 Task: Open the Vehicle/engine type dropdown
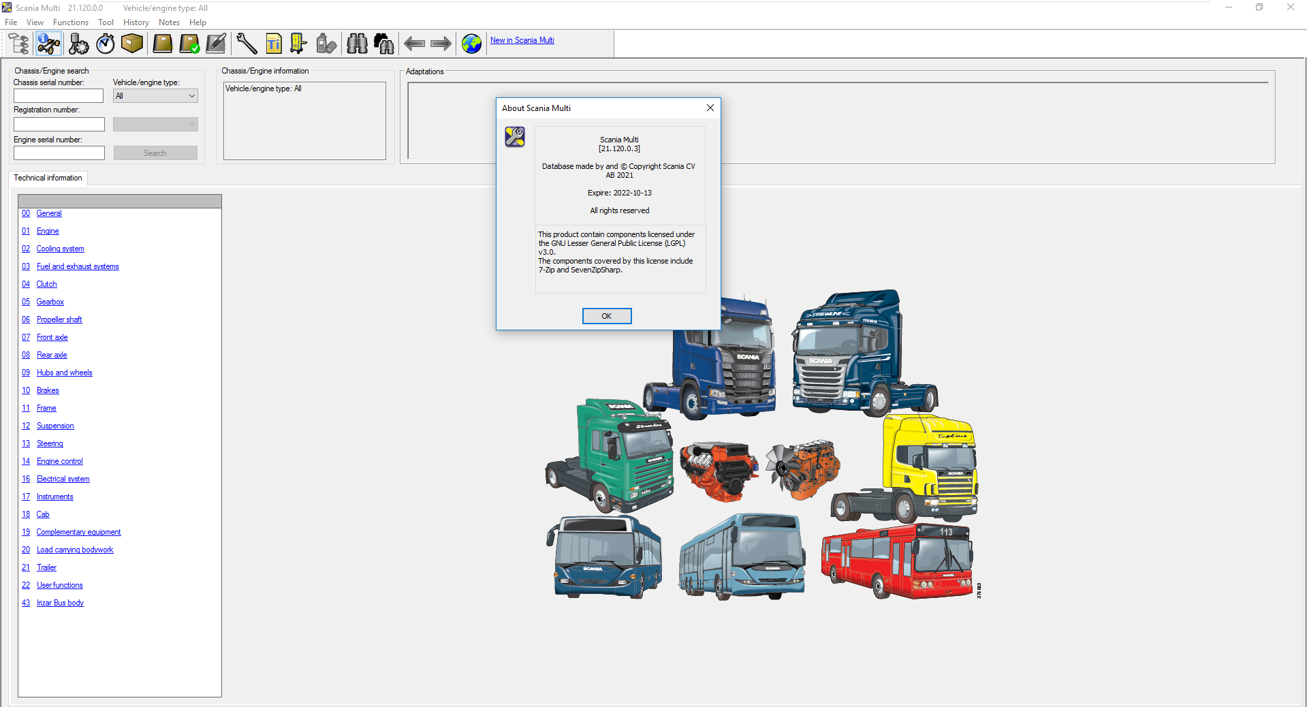pyautogui.click(x=155, y=95)
